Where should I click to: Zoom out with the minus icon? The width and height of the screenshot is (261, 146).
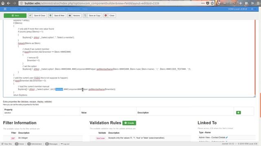pyautogui.click(x=225, y=3)
